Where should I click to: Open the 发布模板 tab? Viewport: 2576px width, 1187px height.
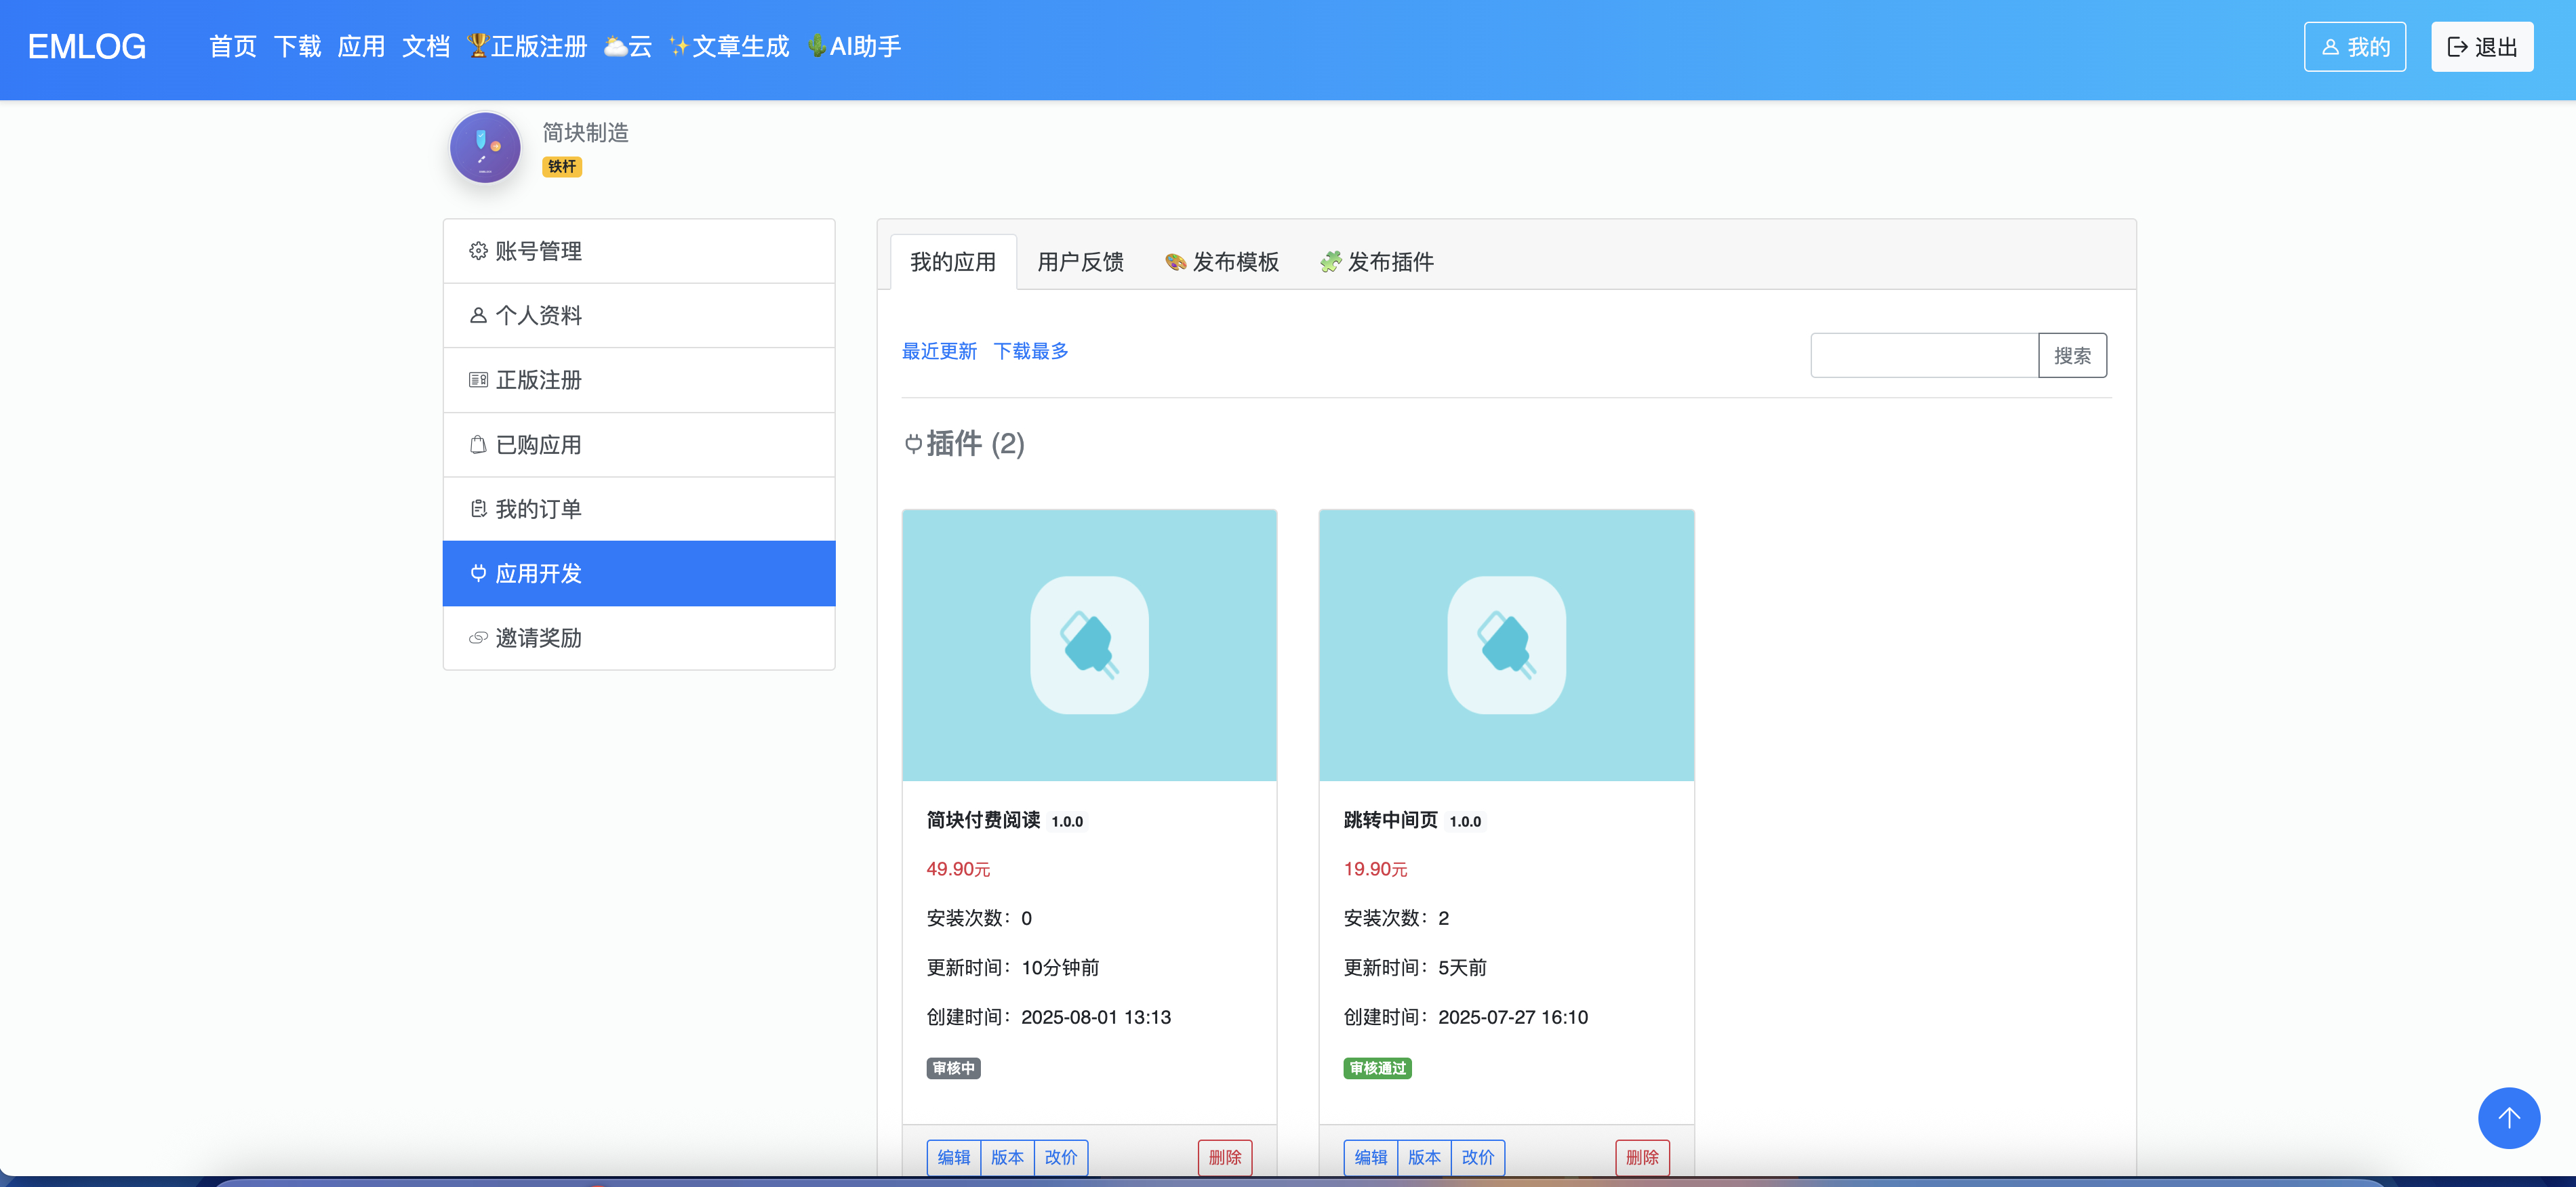(1221, 262)
